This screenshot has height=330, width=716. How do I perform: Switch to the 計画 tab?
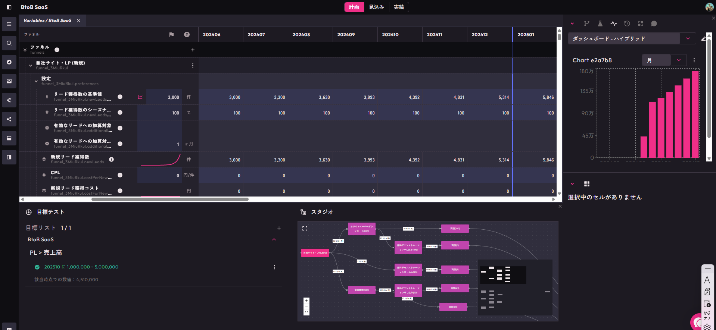pos(354,7)
